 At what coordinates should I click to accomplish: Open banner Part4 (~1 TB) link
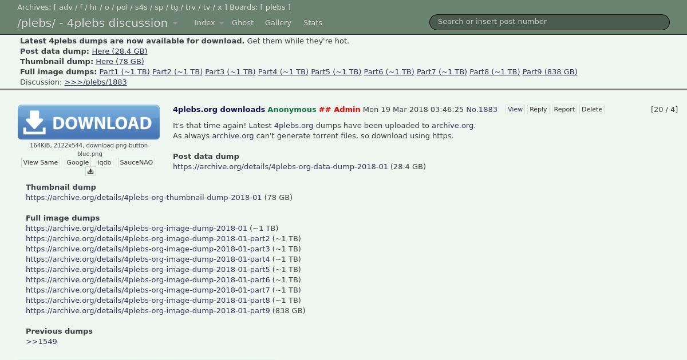283,72
